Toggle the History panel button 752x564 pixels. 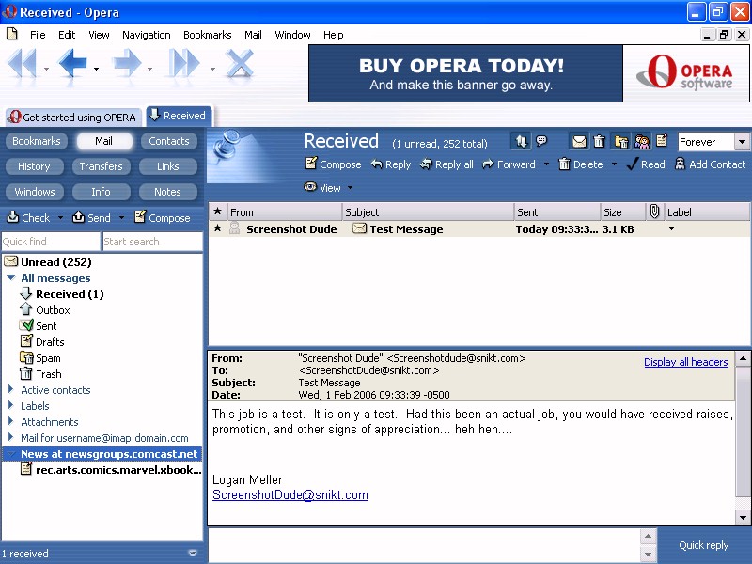(34, 166)
